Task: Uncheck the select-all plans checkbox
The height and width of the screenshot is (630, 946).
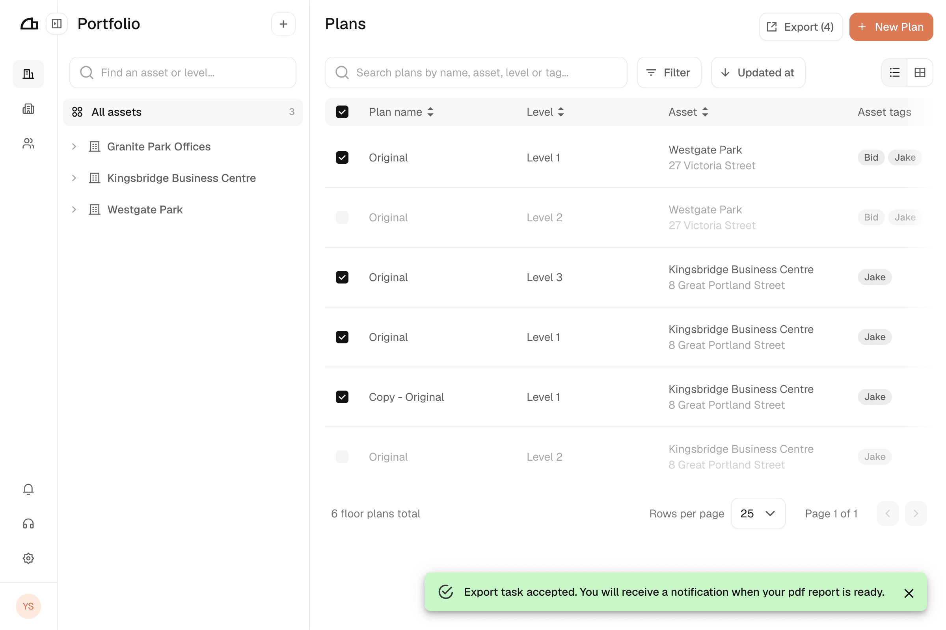Action: coord(342,112)
